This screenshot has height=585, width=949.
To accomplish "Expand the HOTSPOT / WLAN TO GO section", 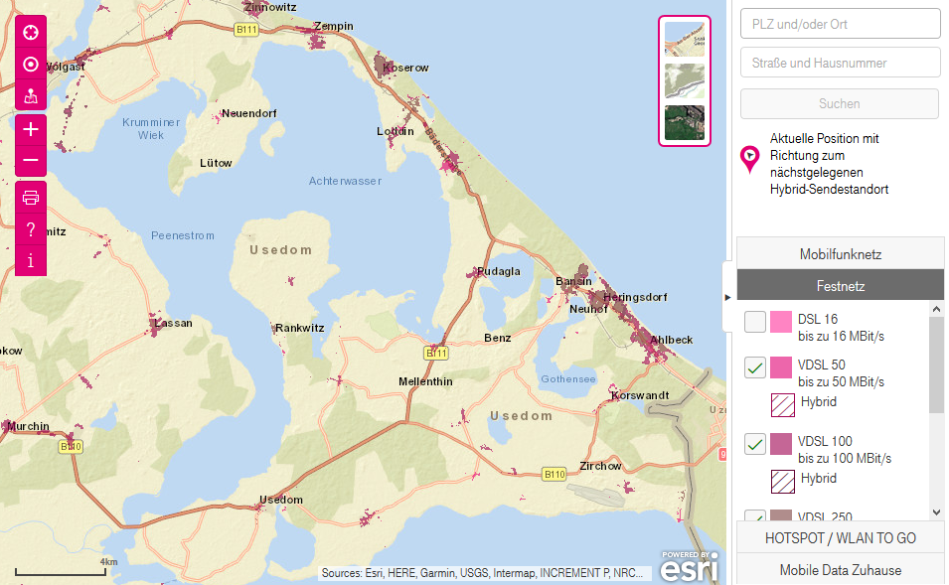I will point(840,536).
